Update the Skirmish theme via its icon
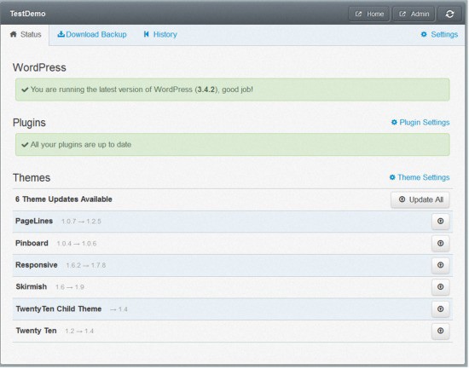 440,287
